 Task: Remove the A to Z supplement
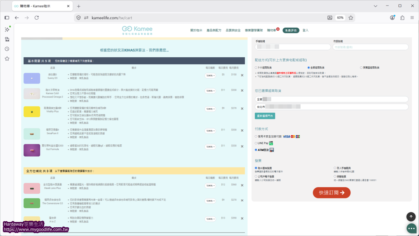242,218
